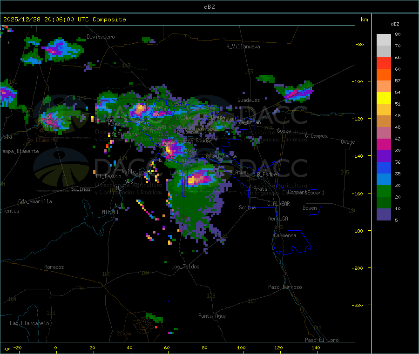Select the red 65 dBZ legend swatch
This screenshot has width=419, height=354.
coord(384,63)
